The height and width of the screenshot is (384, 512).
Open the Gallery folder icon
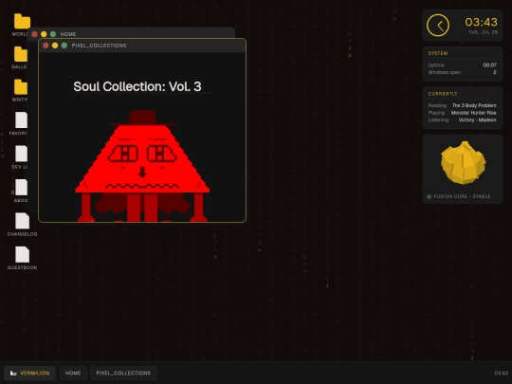(21, 54)
